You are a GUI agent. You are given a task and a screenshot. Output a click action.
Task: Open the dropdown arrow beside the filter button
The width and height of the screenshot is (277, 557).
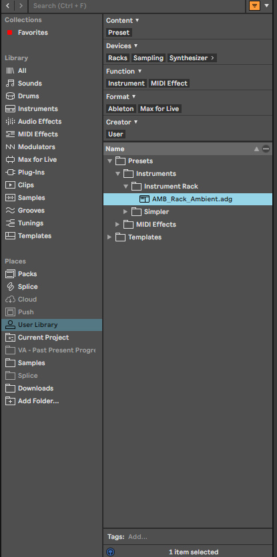[x=267, y=5]
